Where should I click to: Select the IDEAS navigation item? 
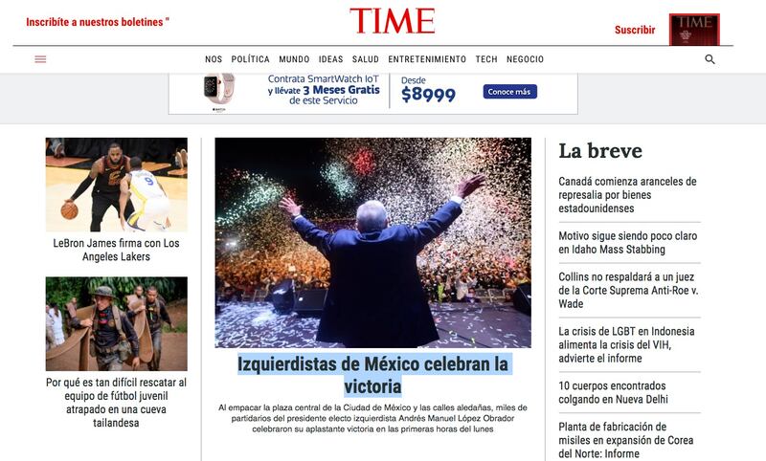tap(330, 59)
